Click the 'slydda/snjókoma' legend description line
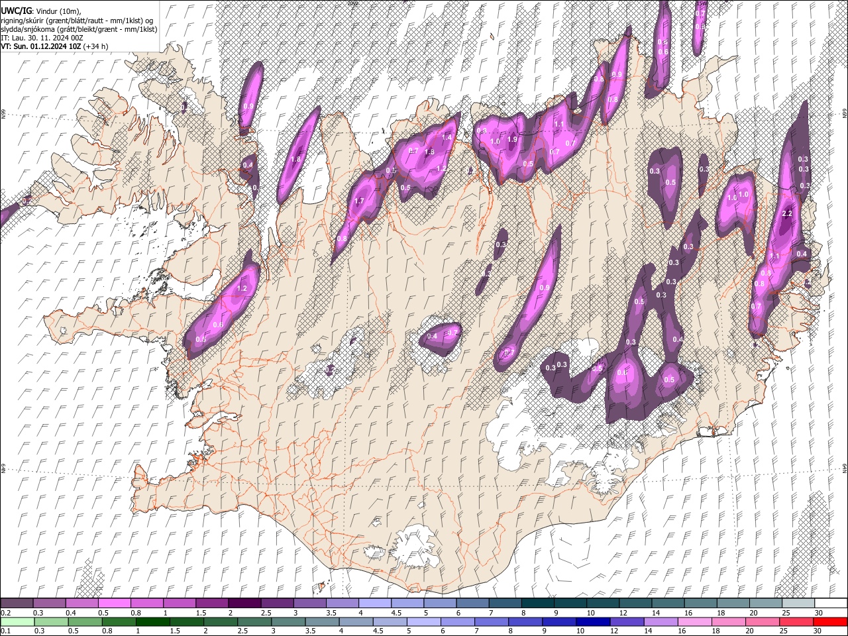Viewport: 848px width, 636px height. click(x=79, y=29)
